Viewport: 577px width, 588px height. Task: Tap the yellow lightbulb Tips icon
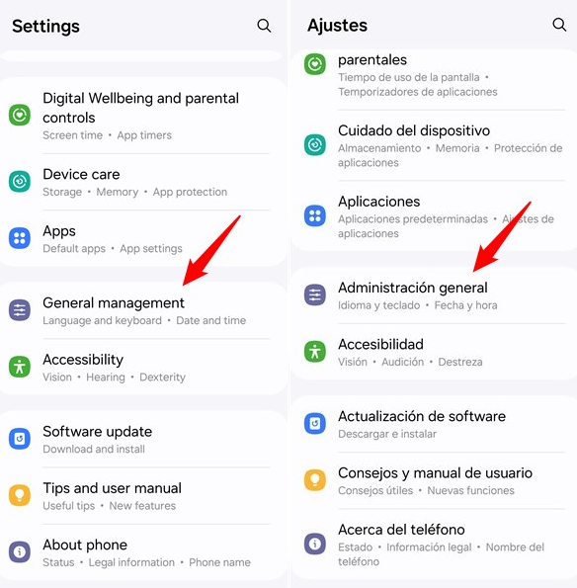pyautogui.click(x=20, y=495)
